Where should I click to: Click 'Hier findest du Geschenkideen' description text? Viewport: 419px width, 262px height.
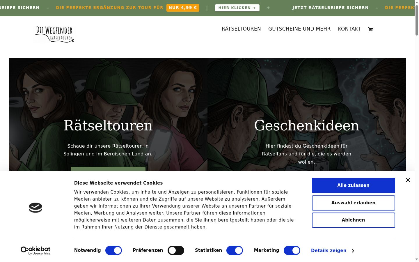point(307,154)
